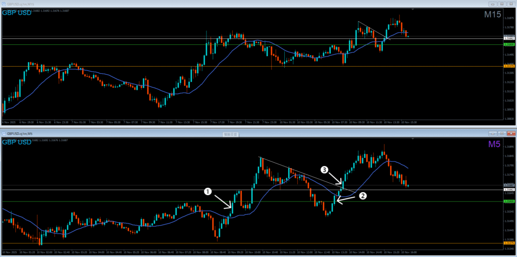Click the GBP USD label in M15 chart
517x257 pixels.
17,13
